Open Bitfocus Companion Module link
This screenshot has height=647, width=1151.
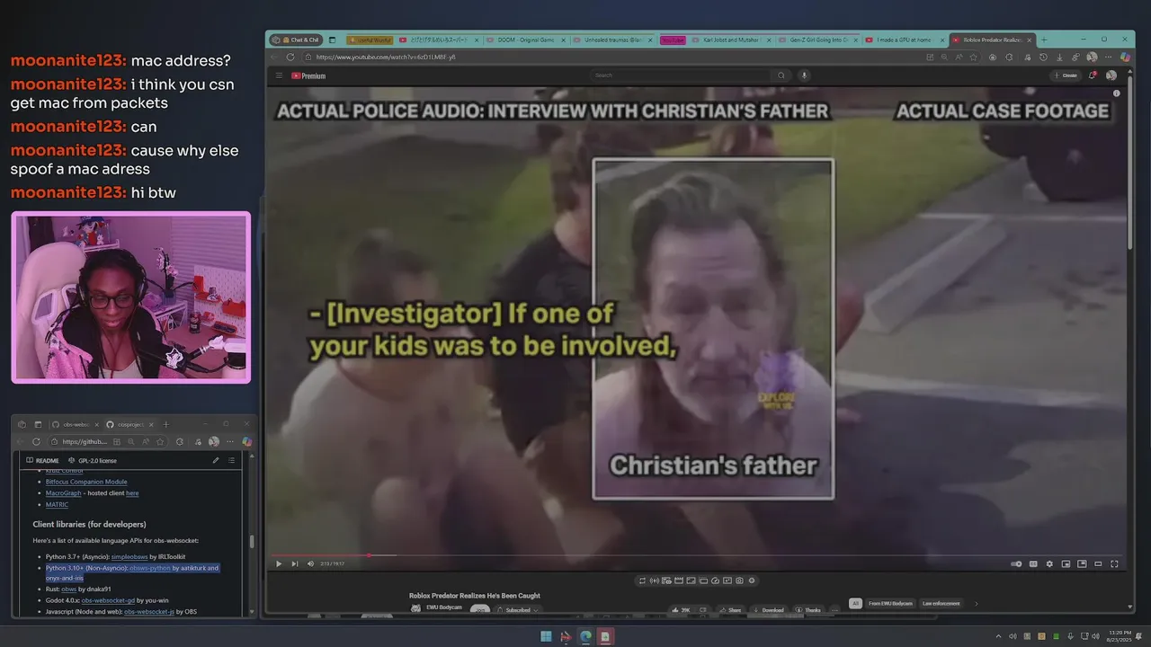[x=86, y=482]
